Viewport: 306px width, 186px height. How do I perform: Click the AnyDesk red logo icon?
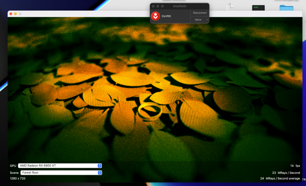(156, 16)
